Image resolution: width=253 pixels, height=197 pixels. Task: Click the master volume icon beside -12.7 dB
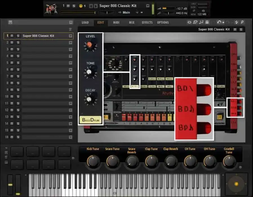[159, 8]
